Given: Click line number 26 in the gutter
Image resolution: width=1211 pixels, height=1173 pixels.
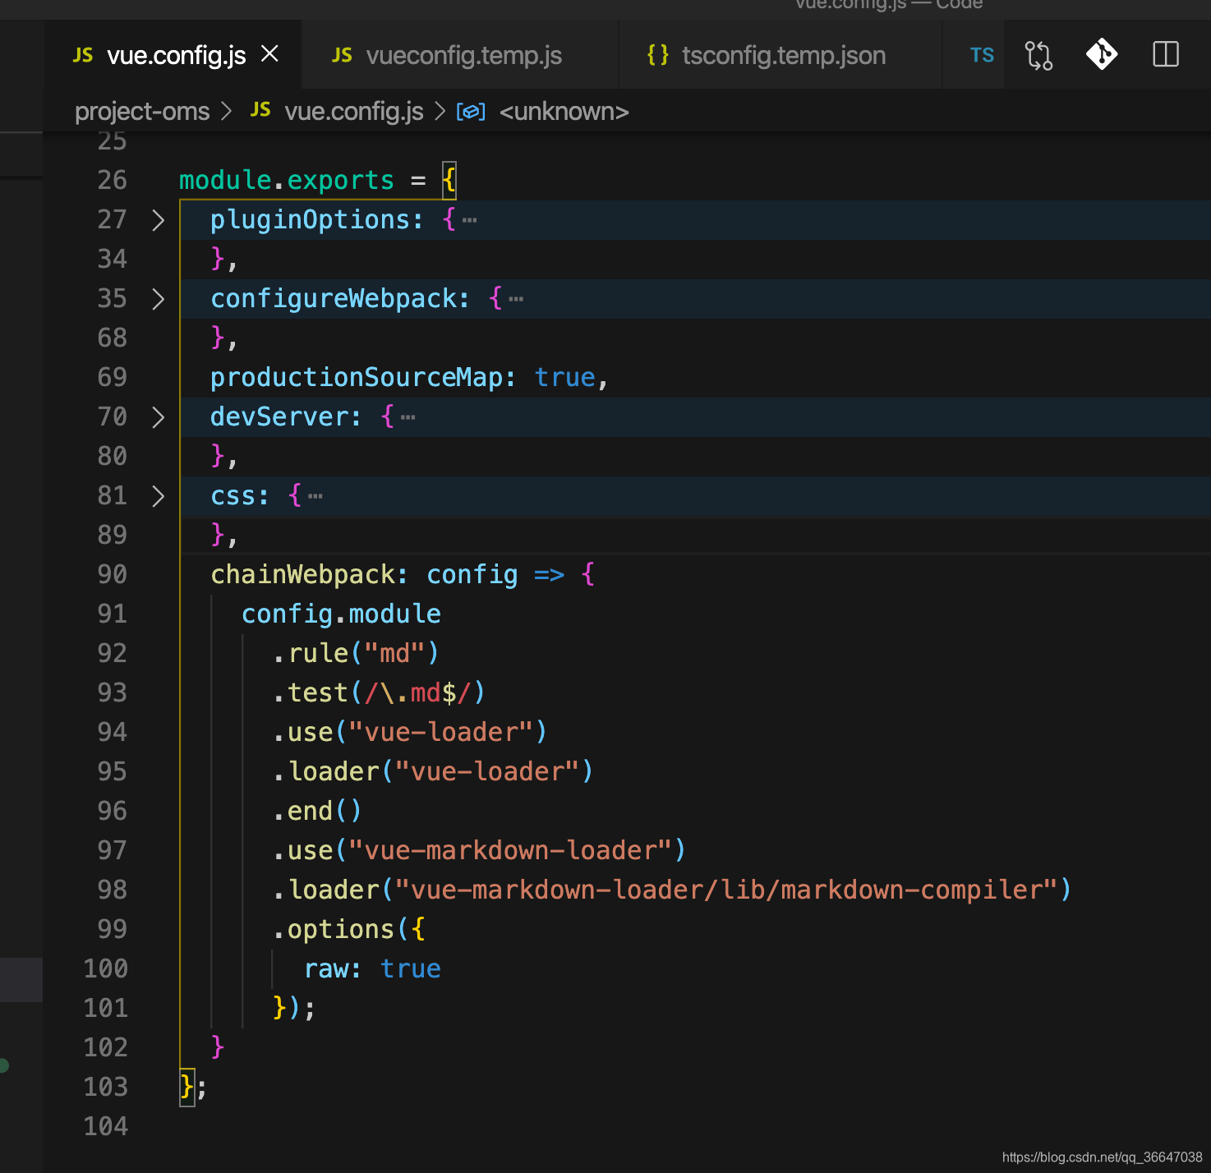Looking at the screenshot, I should coord(112,180).
